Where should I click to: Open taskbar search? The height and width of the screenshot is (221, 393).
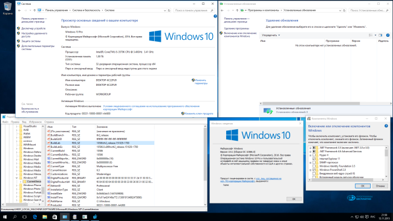coord(15,217)
